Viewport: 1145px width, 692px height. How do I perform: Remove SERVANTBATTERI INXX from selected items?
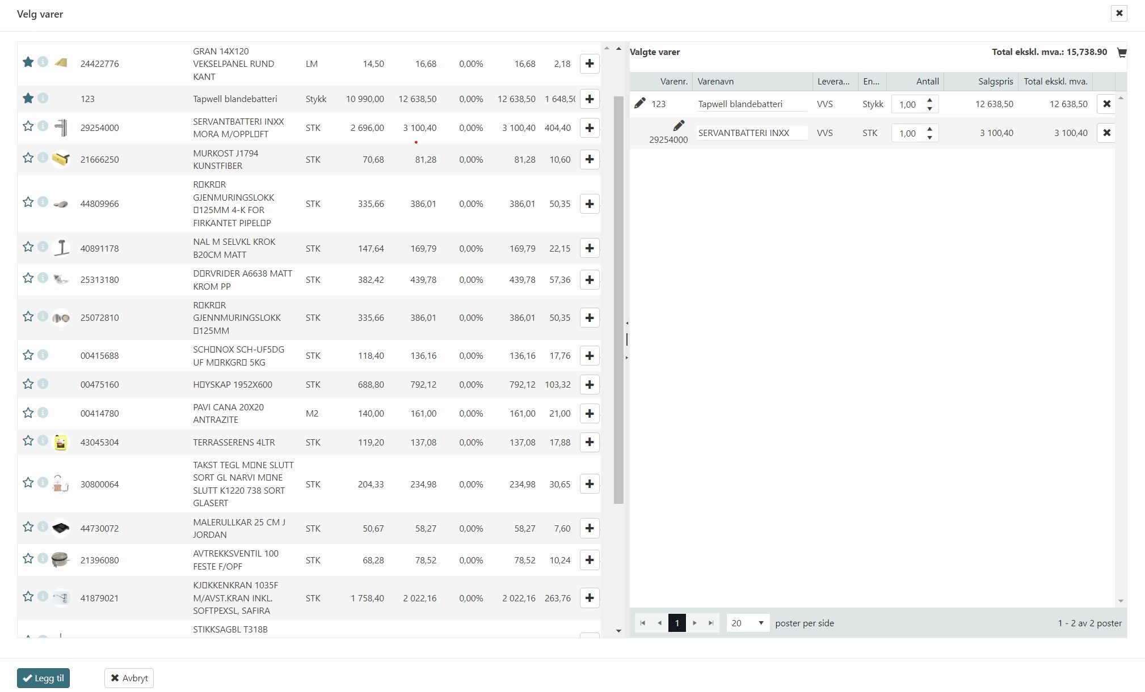coord(1106,133)
